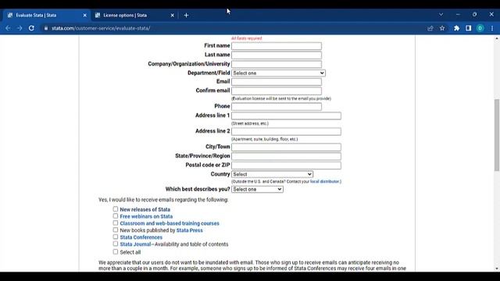The image size is (500, 281).
Task: Tick New books published by Stata Press checkbox
Action: pyautogui.click(x=115, y=229)
